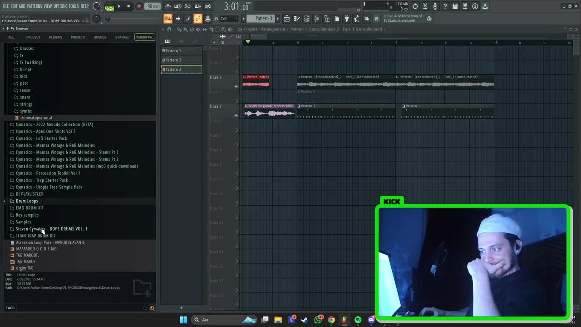Open the playlist options arrow menu
This screenshot has width=581, height=327.
pos(163,30)
